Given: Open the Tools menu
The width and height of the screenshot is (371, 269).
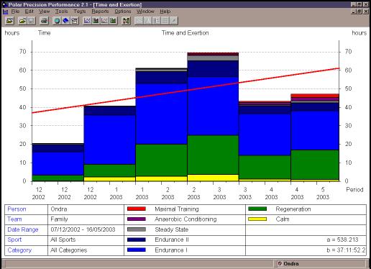Looking at the screenshot, I should (x=61, y=12).
